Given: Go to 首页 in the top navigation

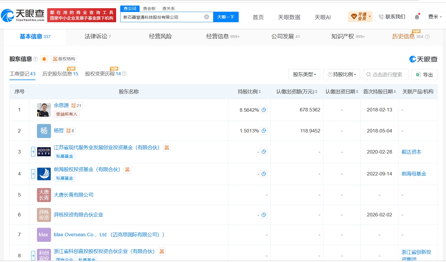Looking at the screenshot, I should 258,17.
